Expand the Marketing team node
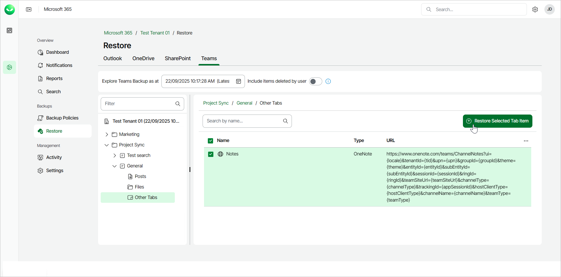Viewport: 561px width, 277px height. click(107, 134)
